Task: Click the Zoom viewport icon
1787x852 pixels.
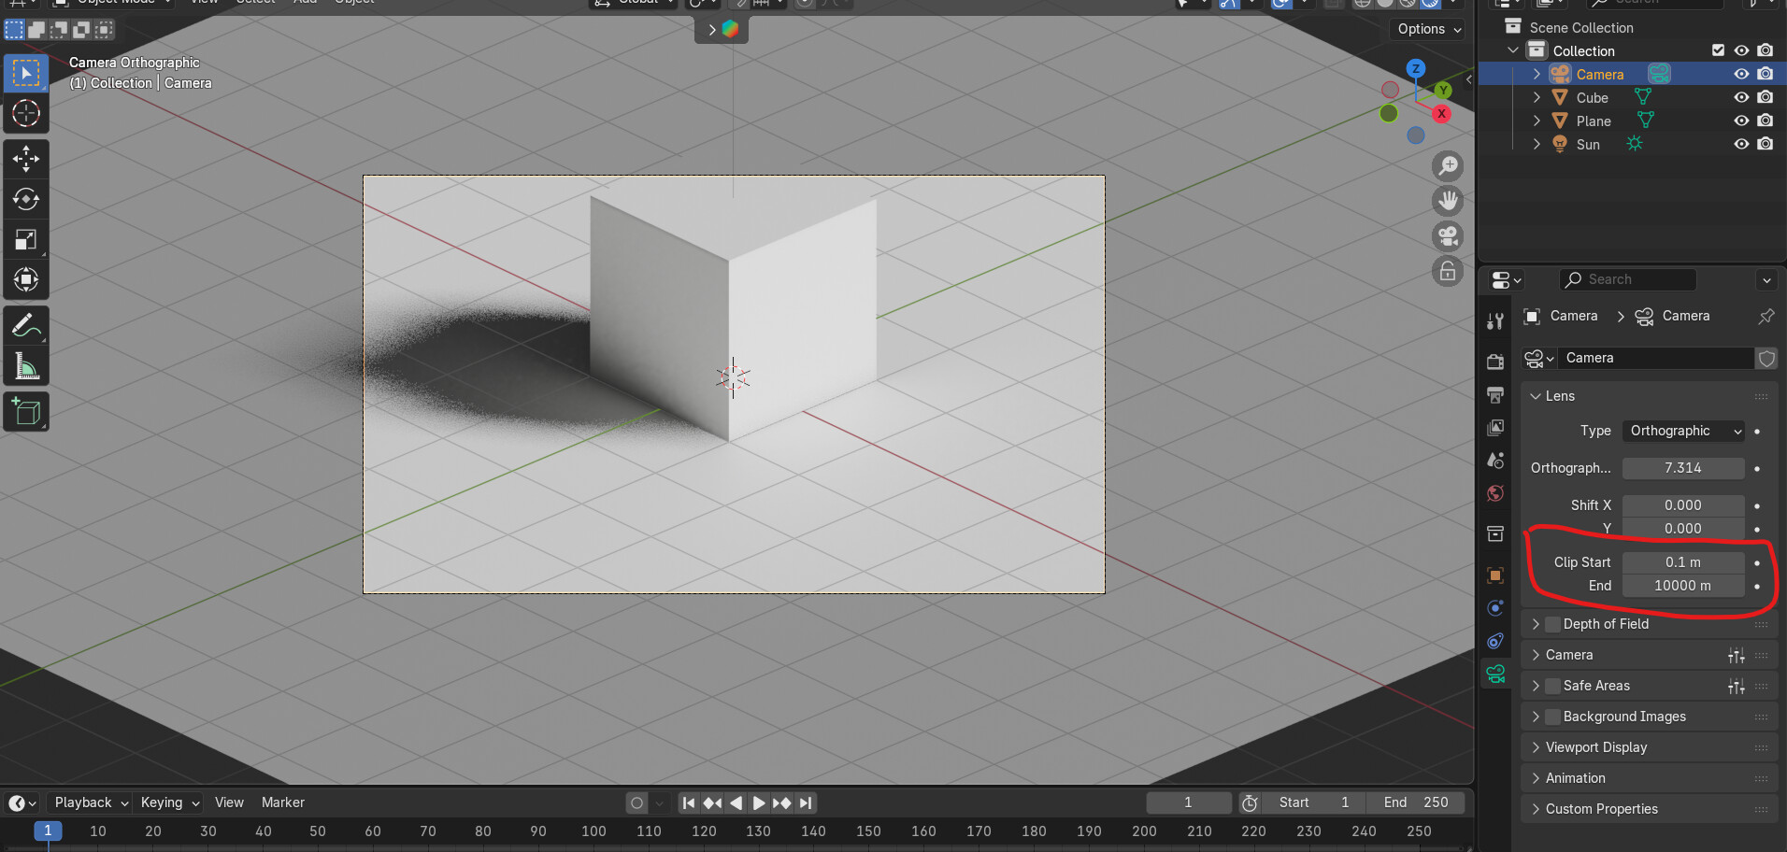Action: [1448, 166]
